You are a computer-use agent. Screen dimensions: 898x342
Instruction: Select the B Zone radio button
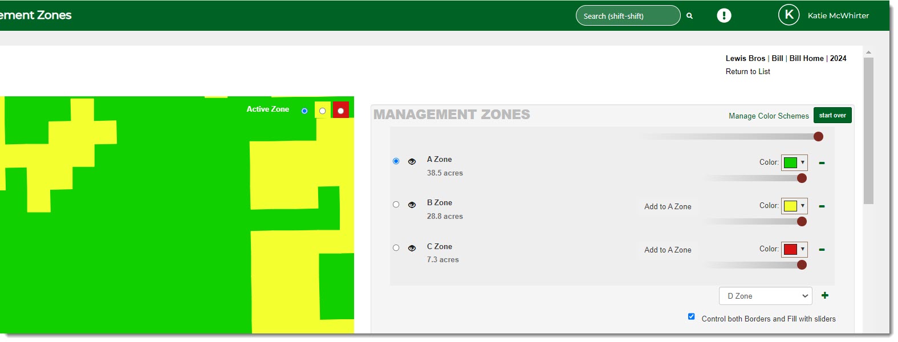click(x=396, y=205)
